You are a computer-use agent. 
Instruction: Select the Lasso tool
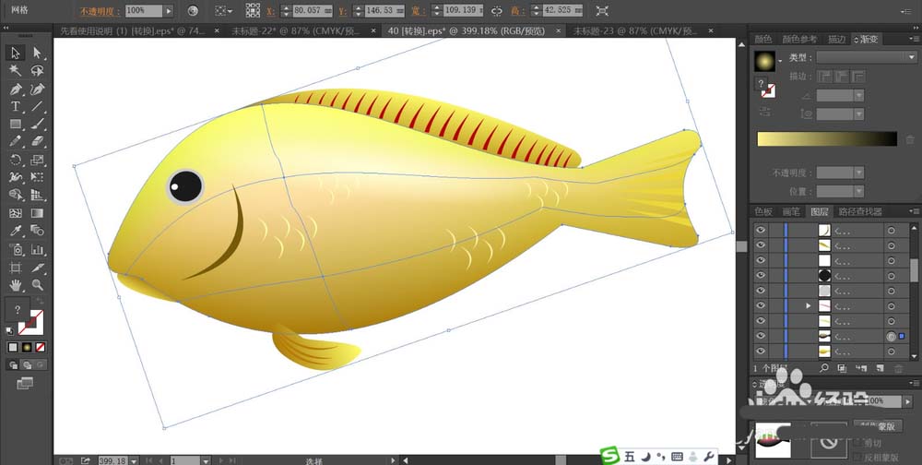[x=38, y=71]
